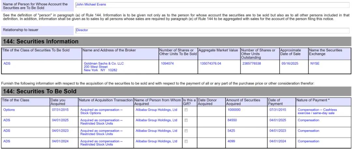This screenshot has height=149, width=352.
Task: Select the Relationship to Issuer field showing Director
Action: point(213,31)
